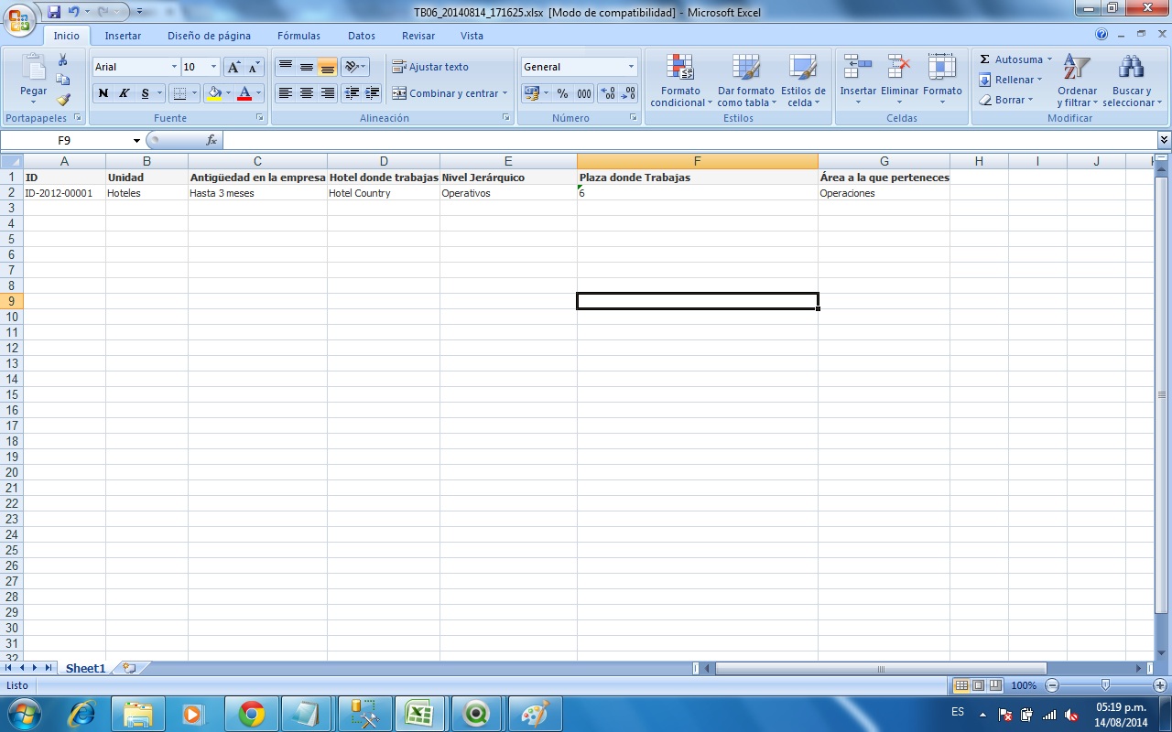The image size is (1172, 732).
Task: Cut the selection with the scissors icon
Action: tap(63, 60)
